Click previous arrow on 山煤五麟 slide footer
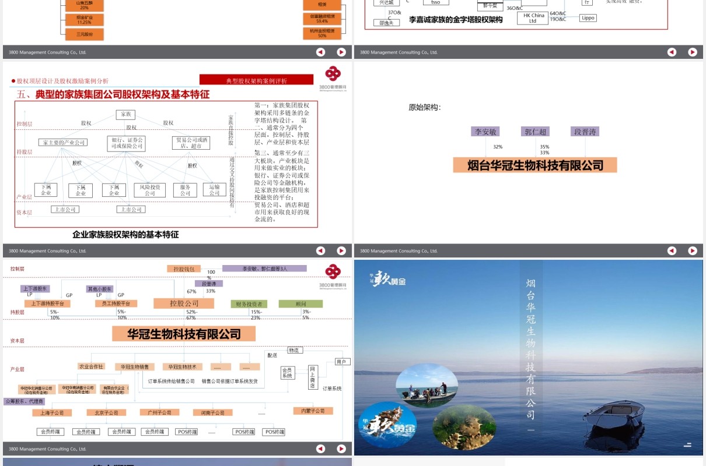 click(x=320, y=52)
